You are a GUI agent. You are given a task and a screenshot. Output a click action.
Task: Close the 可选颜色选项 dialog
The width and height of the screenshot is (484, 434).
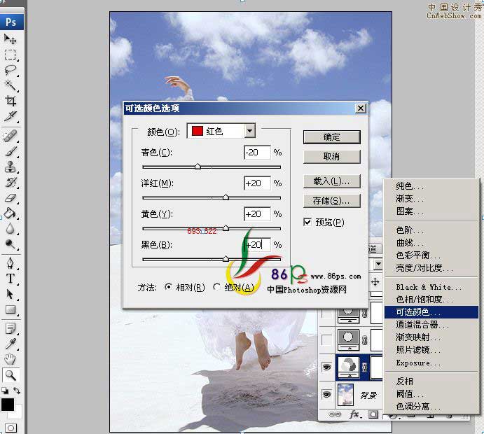pyautogui.click(x=361, y=108)
